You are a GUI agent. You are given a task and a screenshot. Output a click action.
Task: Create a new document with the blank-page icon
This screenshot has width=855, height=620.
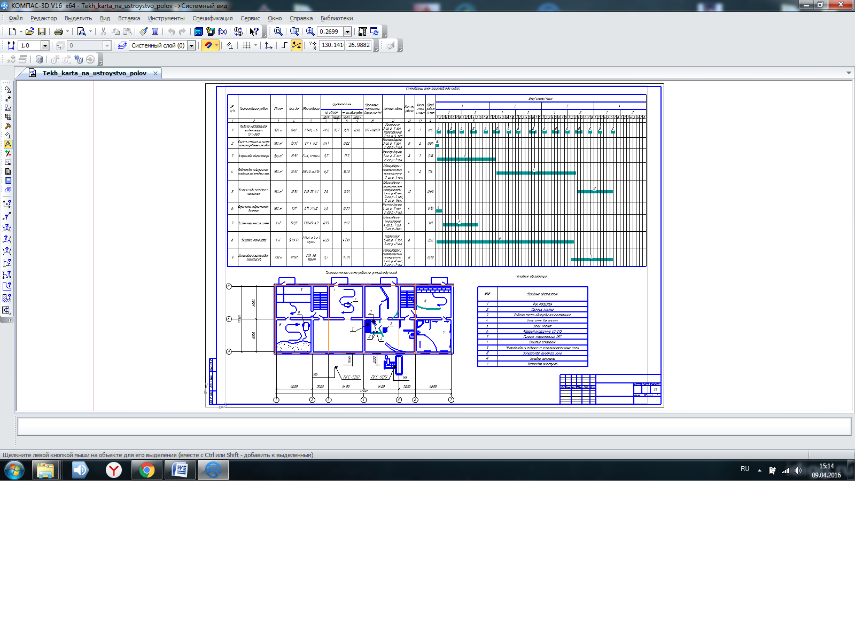pyautogui.click(x=12, y=32)
